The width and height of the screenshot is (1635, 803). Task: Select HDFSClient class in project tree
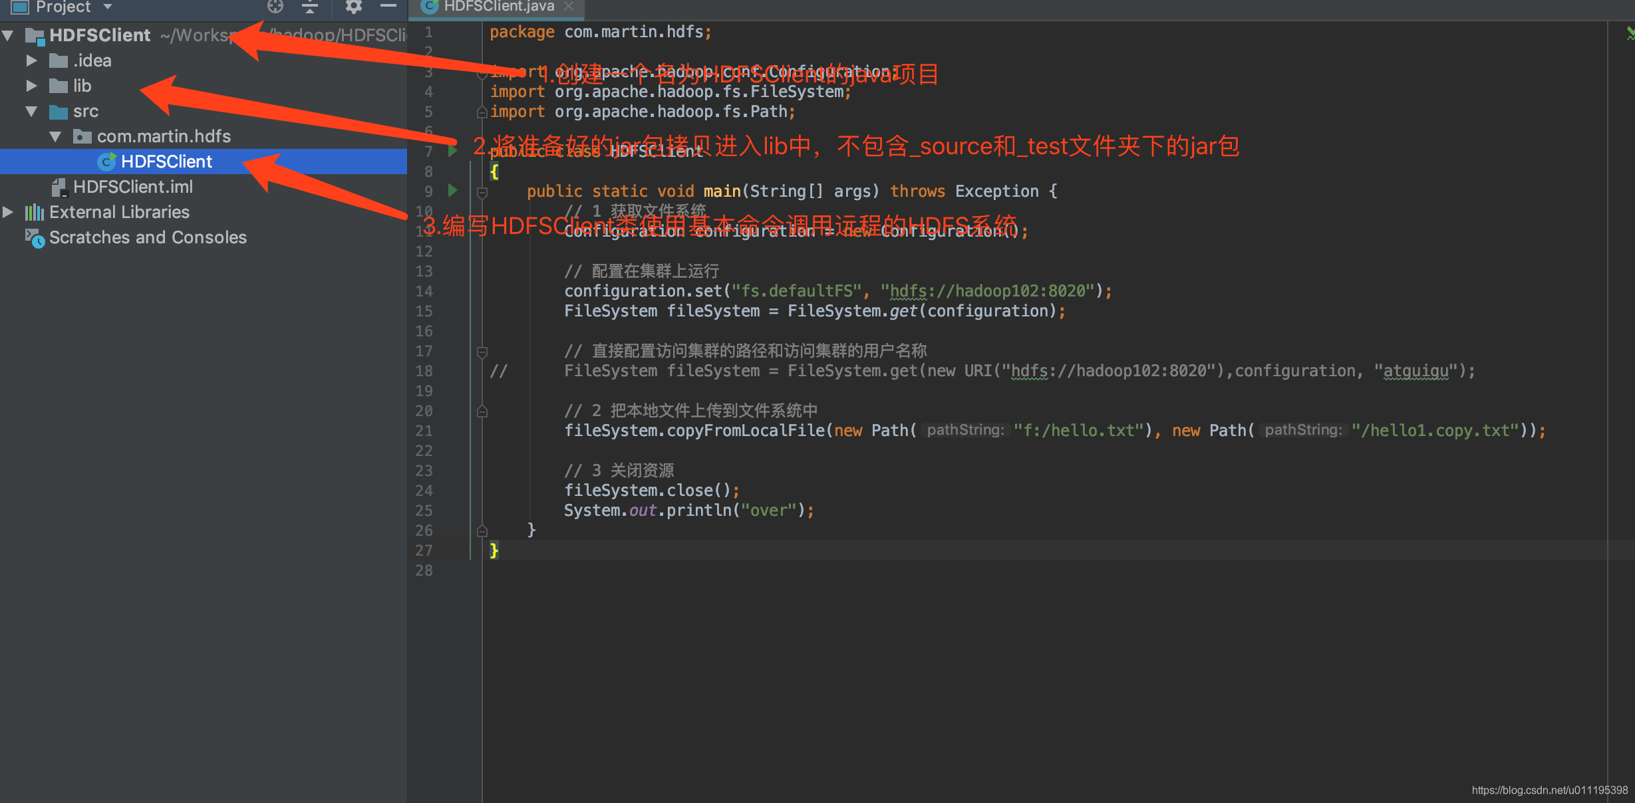coord(166,162)
